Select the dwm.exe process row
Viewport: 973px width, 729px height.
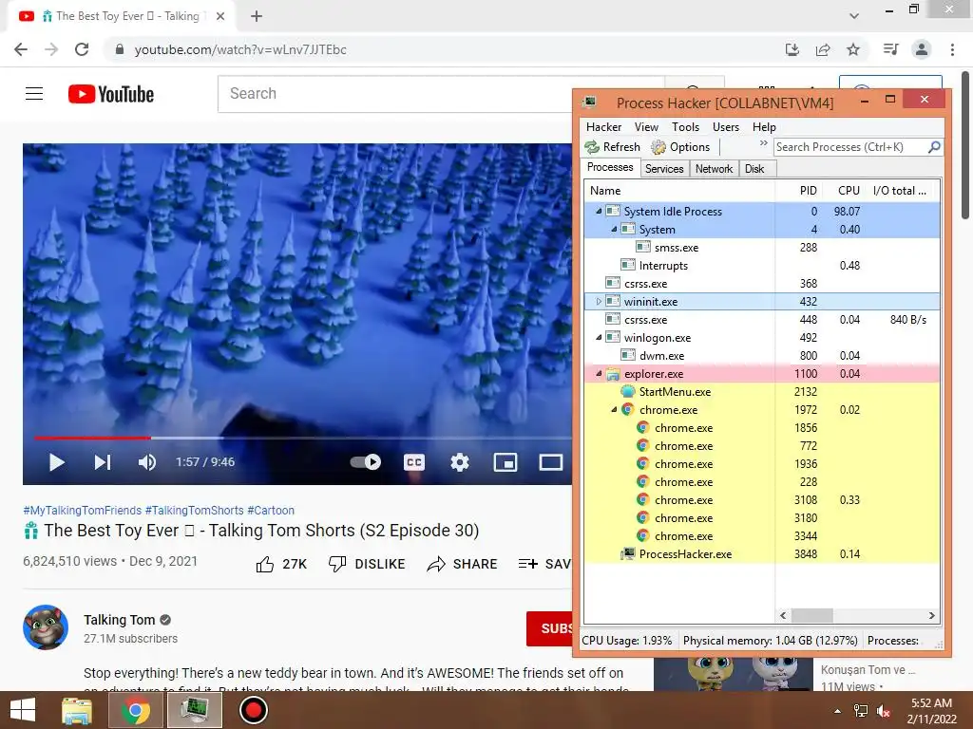point(762,356)
